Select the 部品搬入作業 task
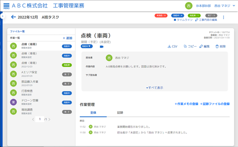This screenshot has height=147, width=238. tap(41, 84)
